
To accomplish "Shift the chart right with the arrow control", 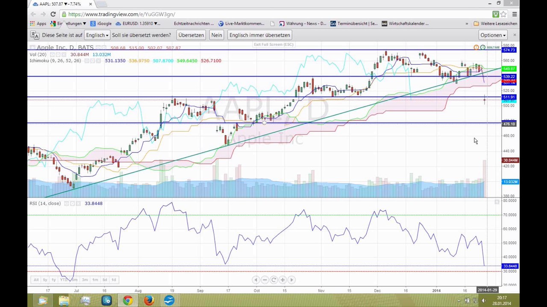I will point(291,280).
